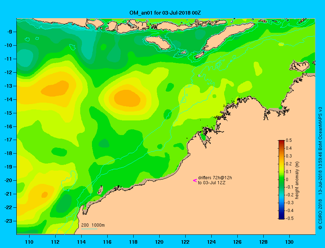Viewport: 325px width, 248px height.
Task: Click the '200 1000m' bathymetry contour label
Action: (93, 225)
